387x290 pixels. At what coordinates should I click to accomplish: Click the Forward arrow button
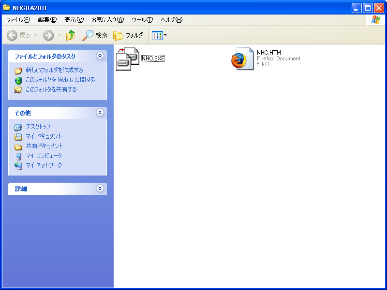coord(48,35)
